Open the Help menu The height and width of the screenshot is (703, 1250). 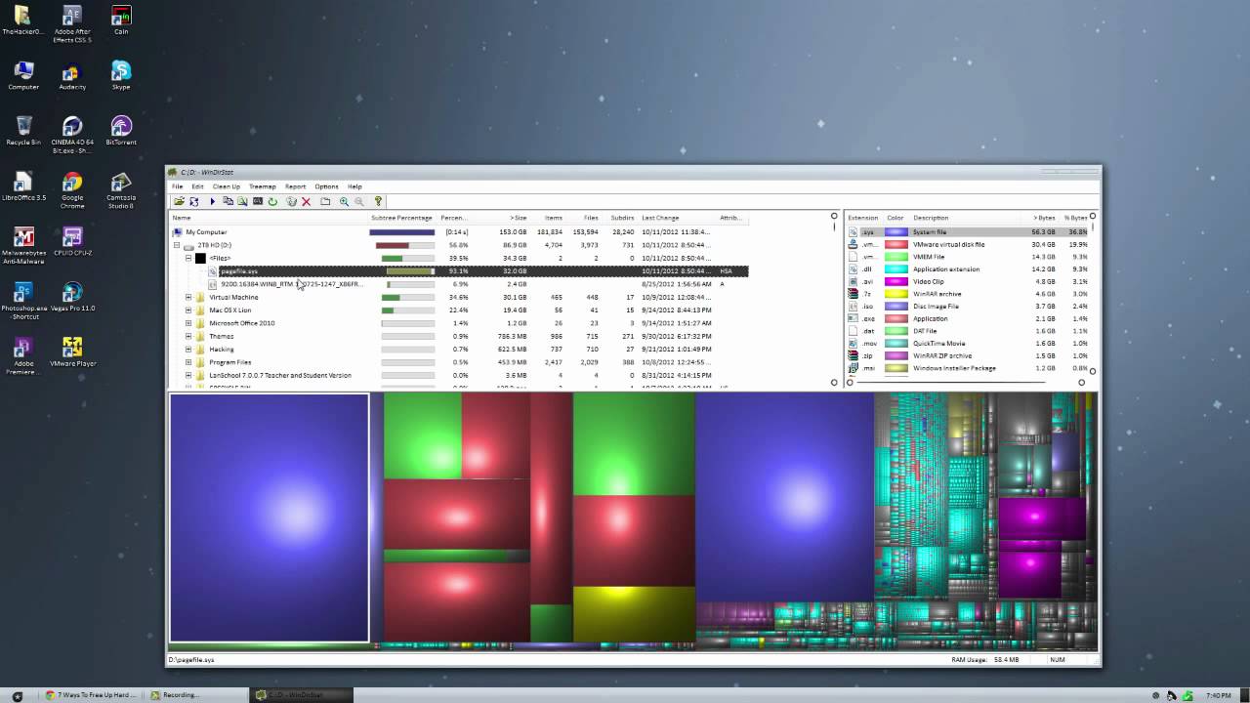(x=354, y=186)
